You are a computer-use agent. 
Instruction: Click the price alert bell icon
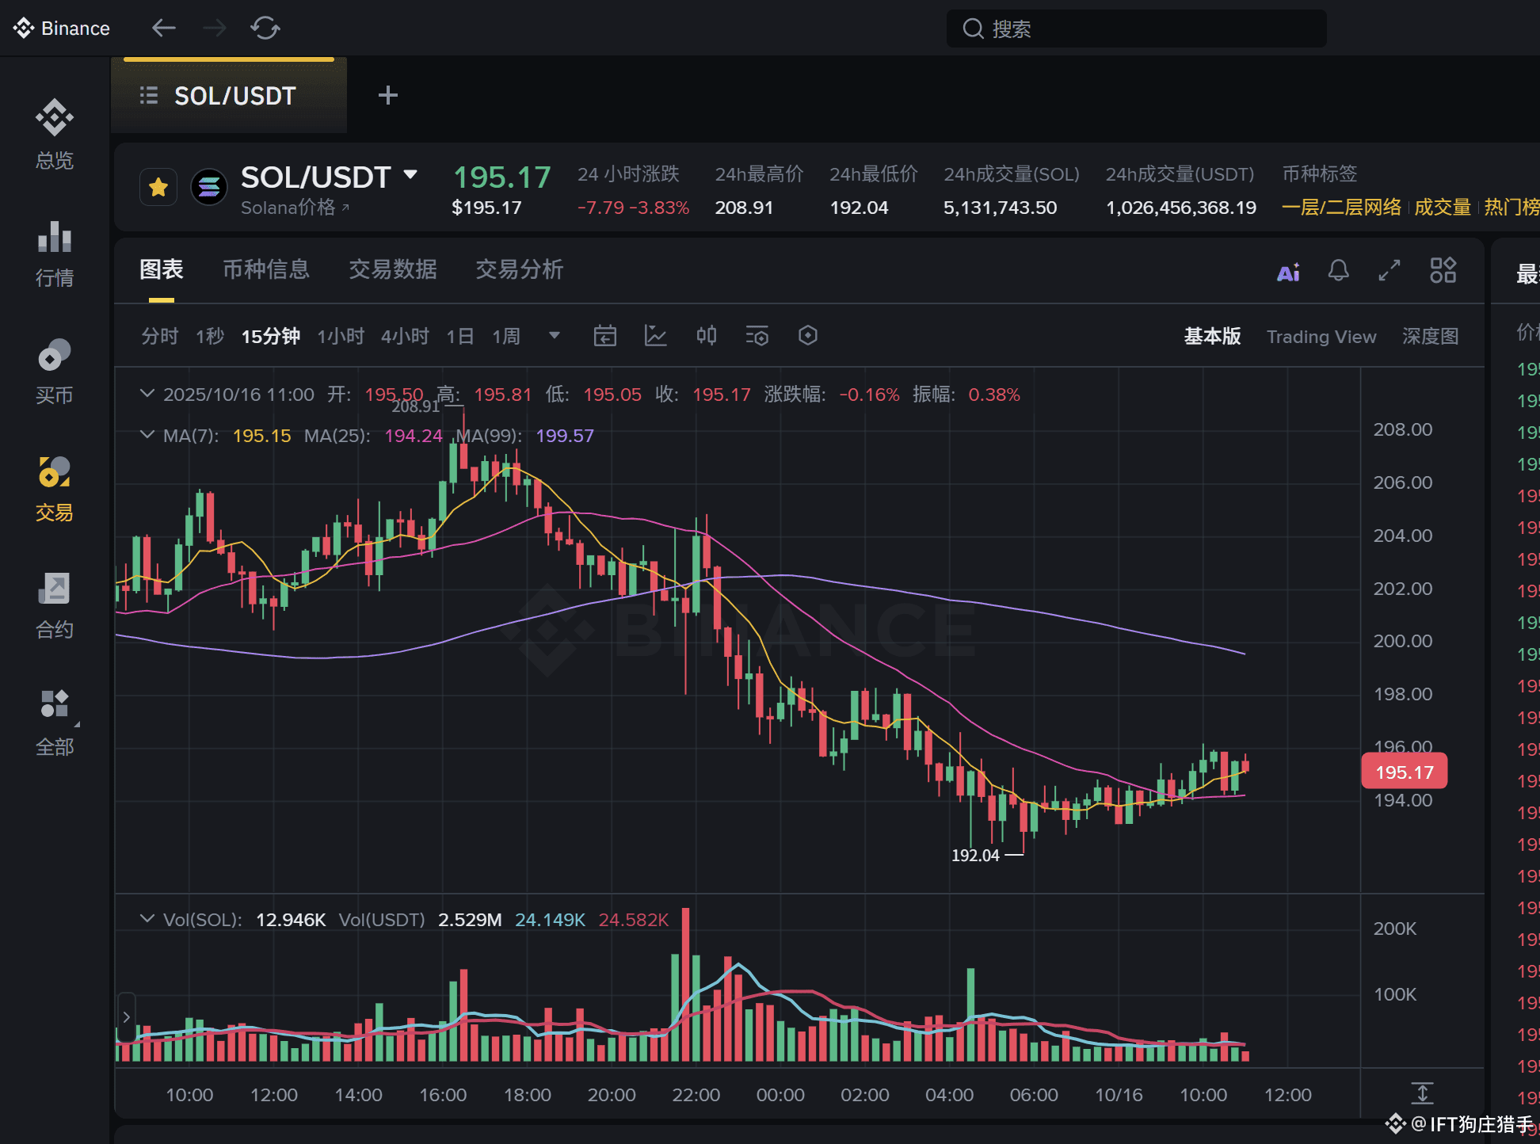1338,271
